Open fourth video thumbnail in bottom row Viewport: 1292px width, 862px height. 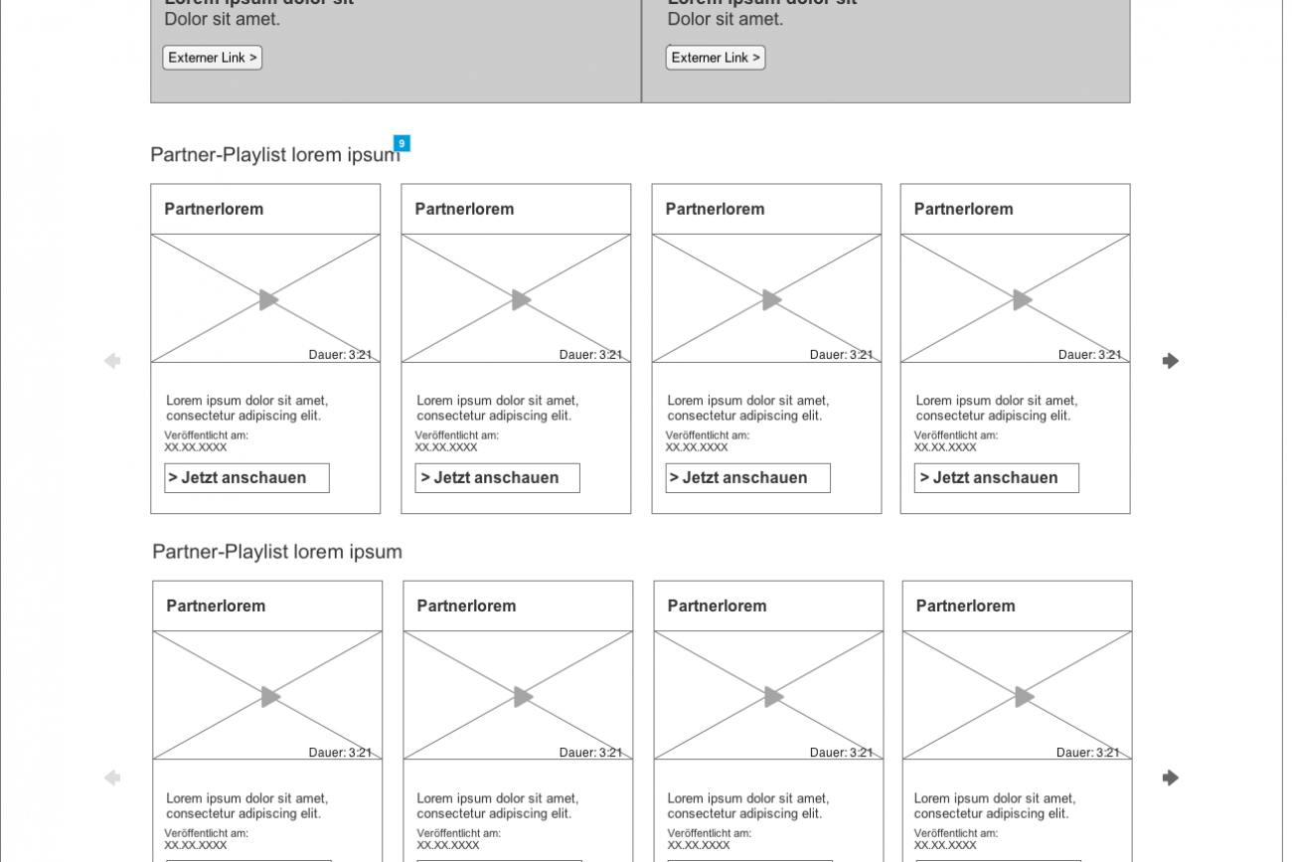[x=1017, y=695]
